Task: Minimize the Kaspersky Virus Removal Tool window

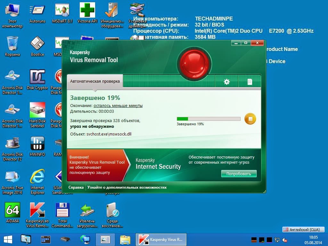Action: coord(236,43)
